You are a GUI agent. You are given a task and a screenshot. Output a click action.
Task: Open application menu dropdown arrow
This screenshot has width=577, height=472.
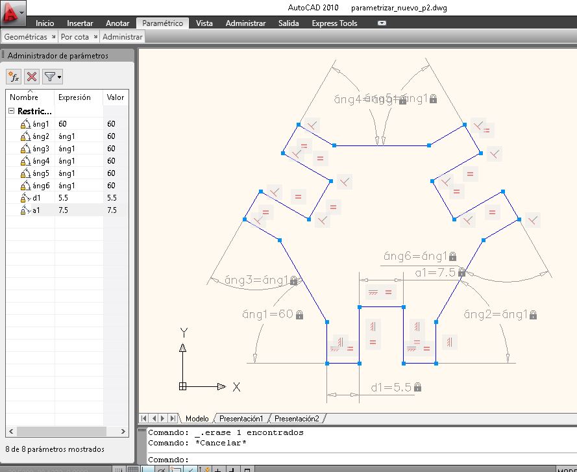click(x=21, y=12)
